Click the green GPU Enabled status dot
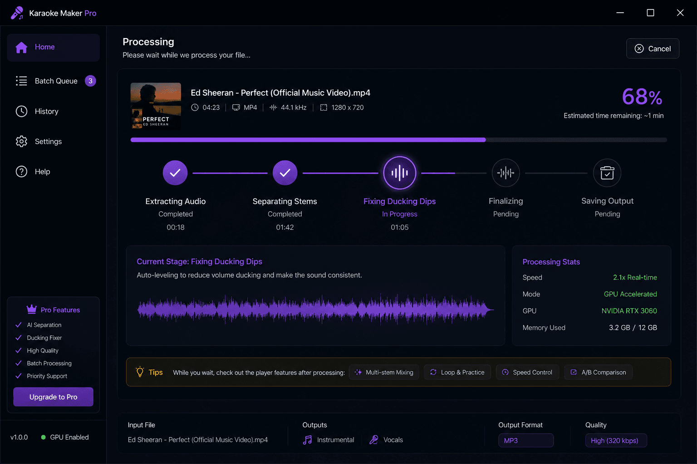 coord(43,437)
